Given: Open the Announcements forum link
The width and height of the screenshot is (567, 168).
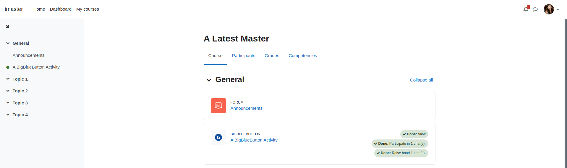Looking at the screenshot, I should tap(247, 108).
